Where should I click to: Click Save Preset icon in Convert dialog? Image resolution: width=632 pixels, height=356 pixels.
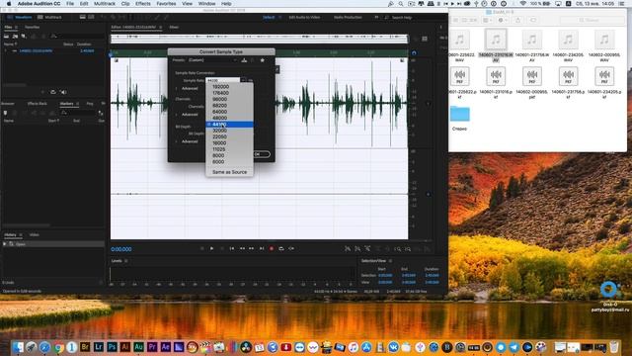point(244,60)
